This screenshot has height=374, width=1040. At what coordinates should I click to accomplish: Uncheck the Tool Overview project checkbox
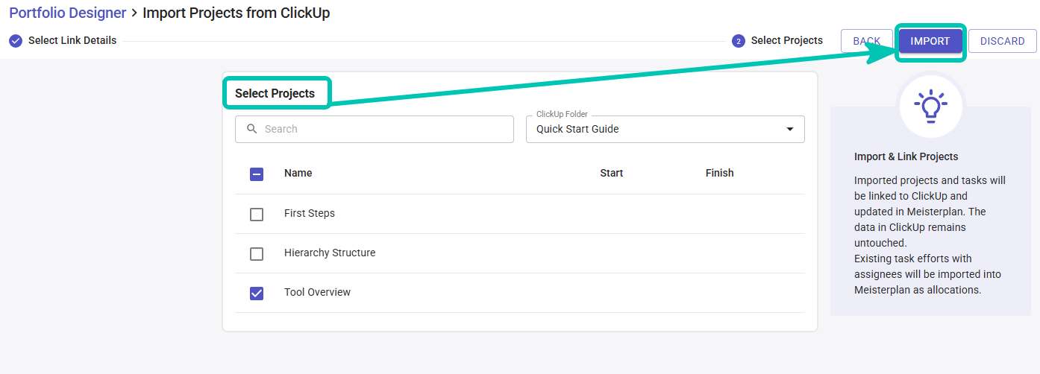pyautogui.click(x=257, y=293)
